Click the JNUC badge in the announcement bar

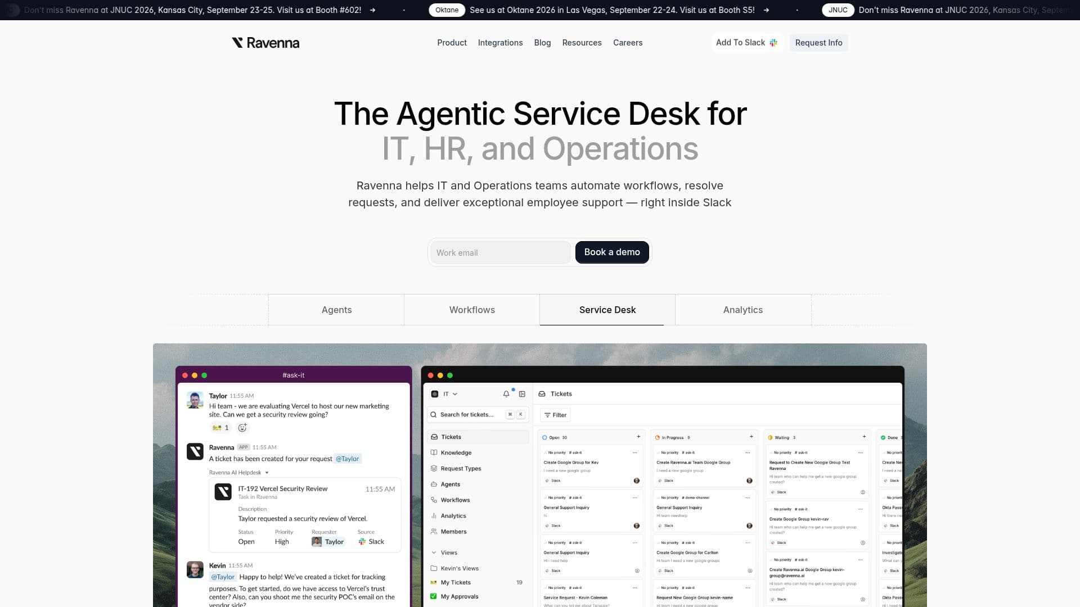(x=838, y=10)
